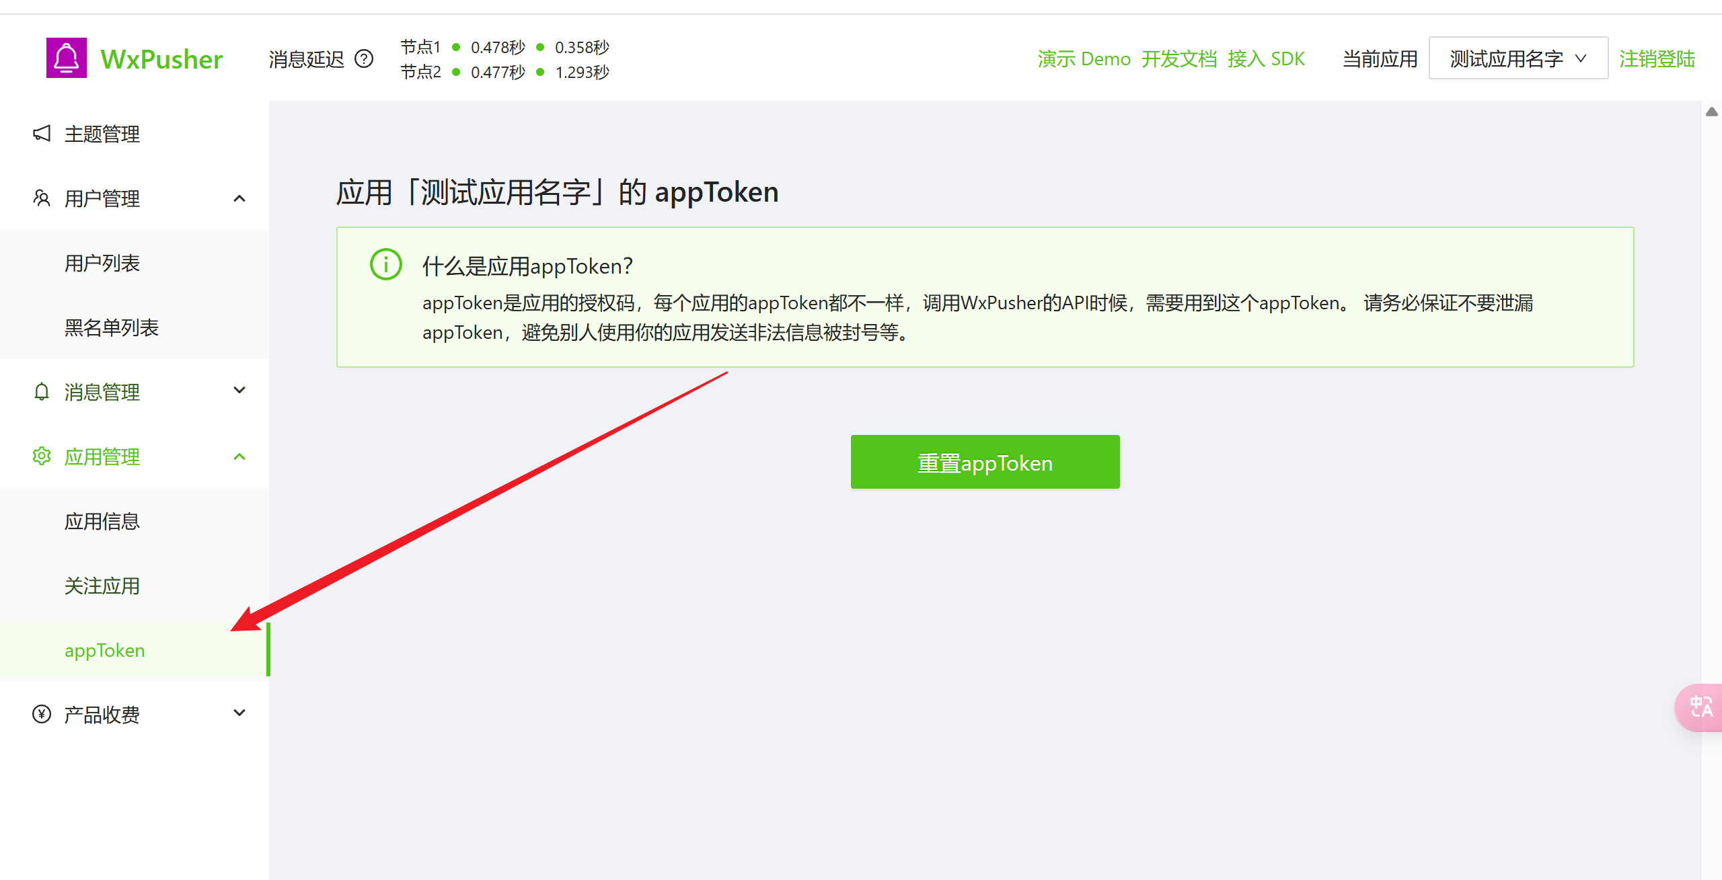Viewport: 1722px width, 880px height.
Task: Click the scrollbar up arrow
Action: click(x=1711, y=112)
